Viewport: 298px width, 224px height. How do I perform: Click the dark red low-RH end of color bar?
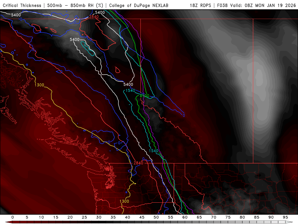(10, 222)
